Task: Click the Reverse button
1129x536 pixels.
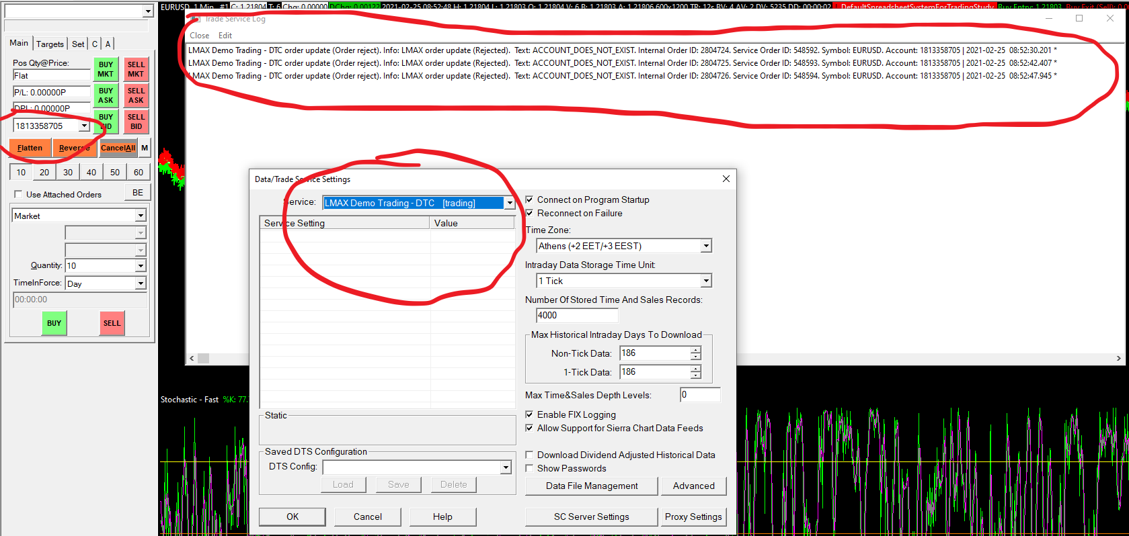Action: click(x=74, y=148)
